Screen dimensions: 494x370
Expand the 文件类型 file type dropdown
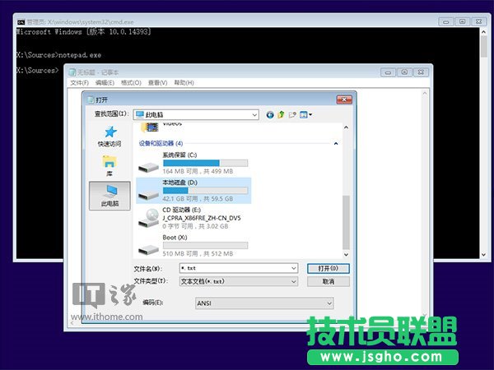292,281
